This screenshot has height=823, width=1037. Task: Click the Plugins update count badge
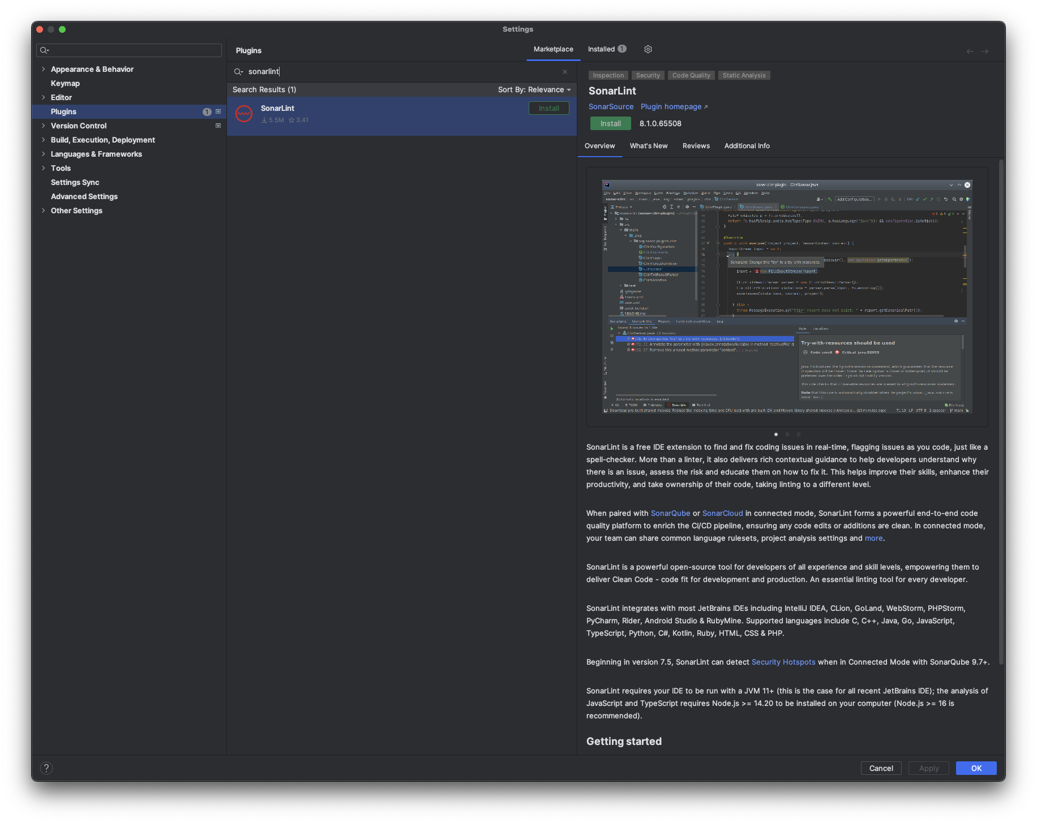click(x=207, y=111)
